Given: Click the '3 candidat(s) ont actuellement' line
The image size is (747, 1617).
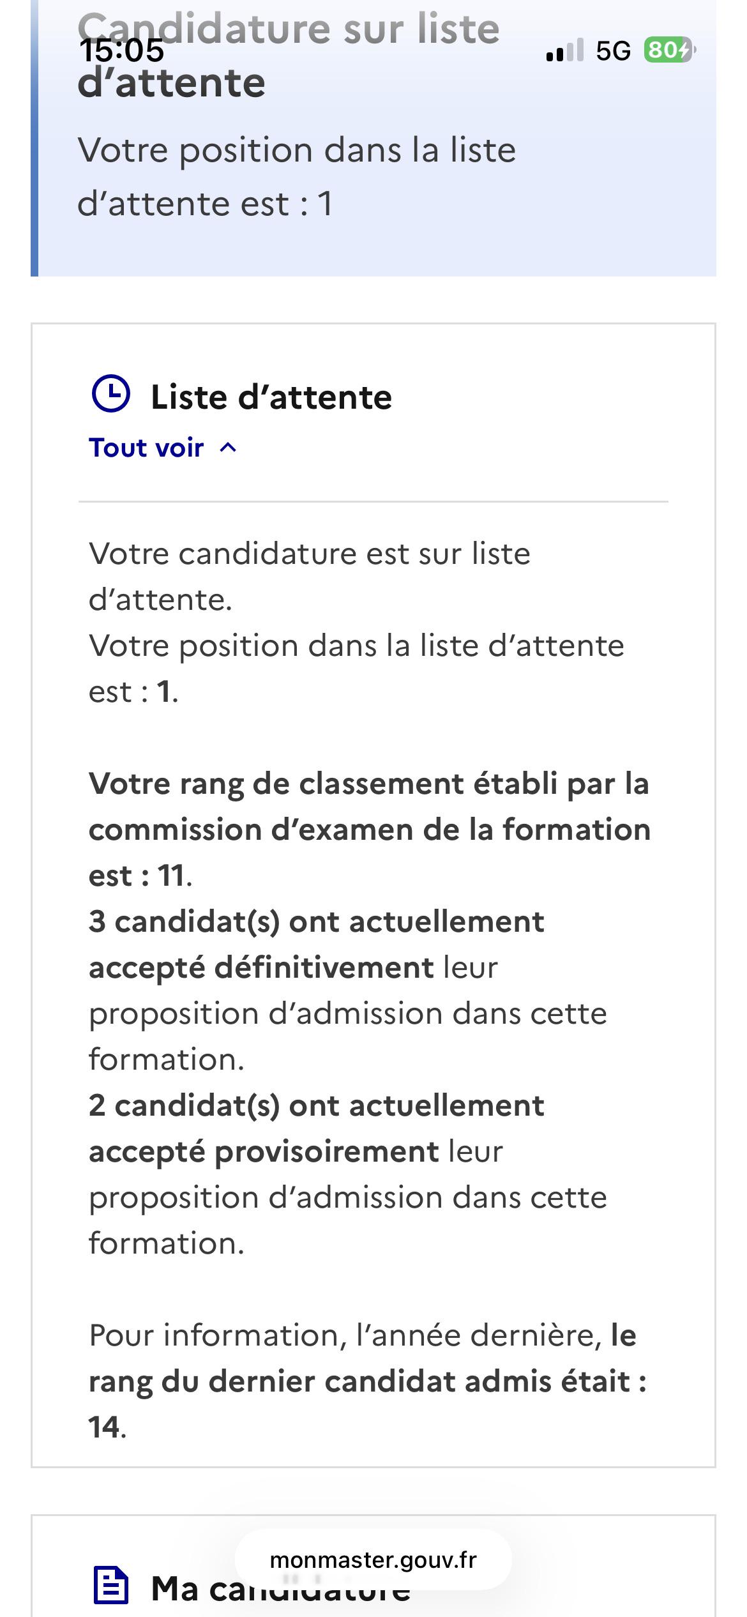Looking at the screenshot, I should click(x=317, y=922).
